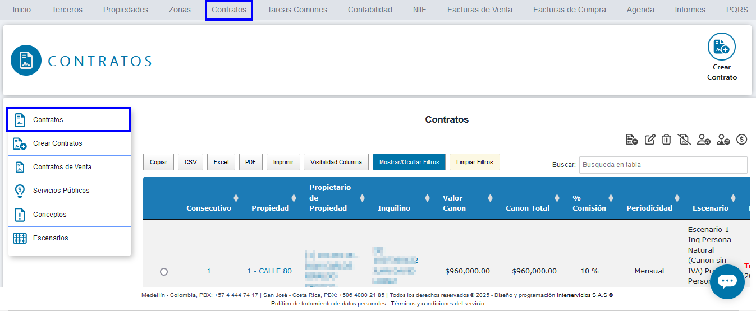
Task: Open the live chat bubble
Action: click(x=727, y=281)
